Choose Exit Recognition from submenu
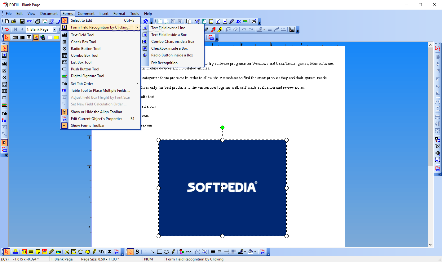The image size is (442, 262). point(173,63)
